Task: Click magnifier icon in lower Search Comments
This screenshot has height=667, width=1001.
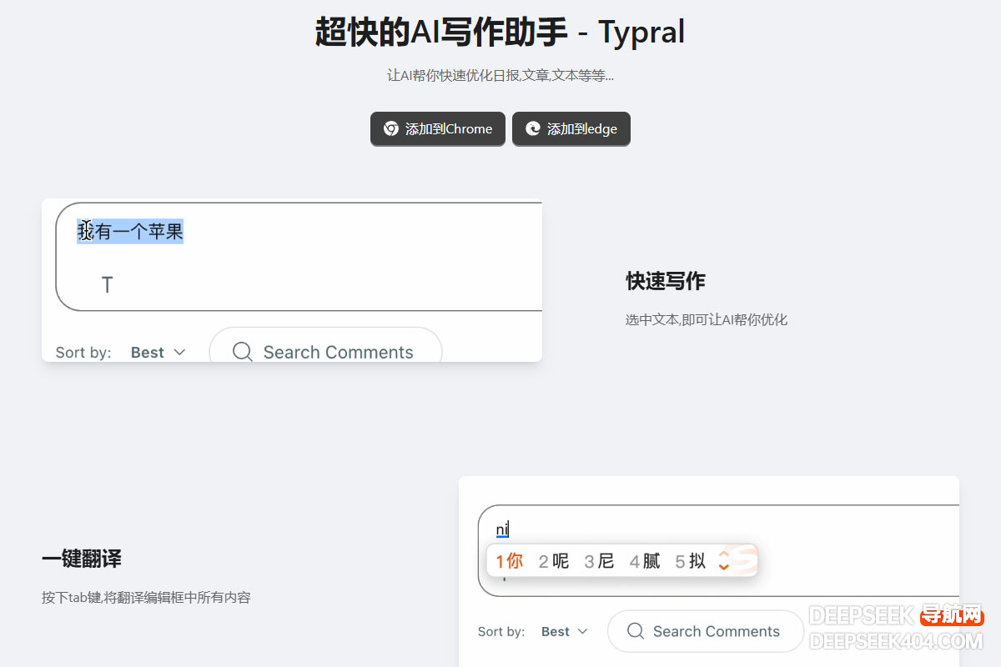Action: pos(636,631)
